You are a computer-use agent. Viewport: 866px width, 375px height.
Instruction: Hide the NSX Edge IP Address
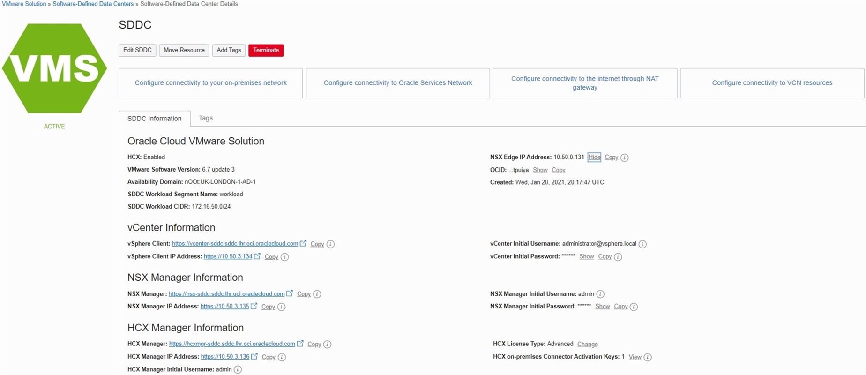[x=594, y=157]
